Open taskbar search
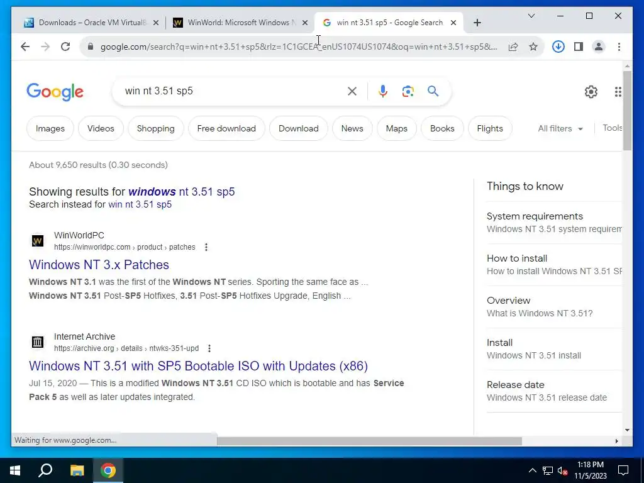 click(45, 470)
